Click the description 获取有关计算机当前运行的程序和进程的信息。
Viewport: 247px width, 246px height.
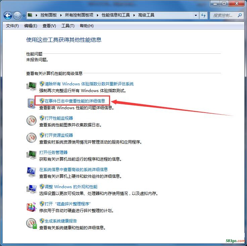tap(81, 159)
